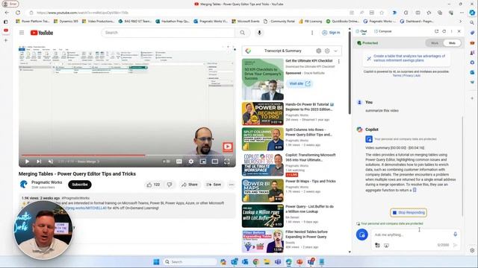This screenshot has width=478, height=268.
Task: Share the Merging Tables video
Action: click(190, 185)
